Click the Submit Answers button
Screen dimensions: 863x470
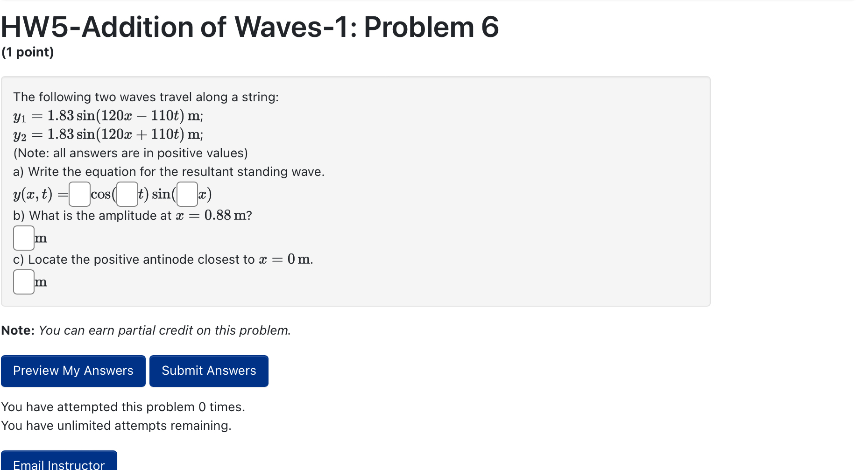pyautogui.click(x=209, y=371)
